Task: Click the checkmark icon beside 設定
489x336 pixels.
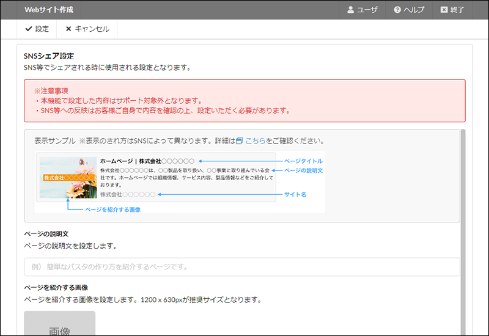Action: click(x=29, y=29)
